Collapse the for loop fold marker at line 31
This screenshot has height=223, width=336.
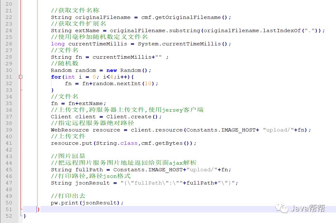pyautogui.click(x=21, y=77)
